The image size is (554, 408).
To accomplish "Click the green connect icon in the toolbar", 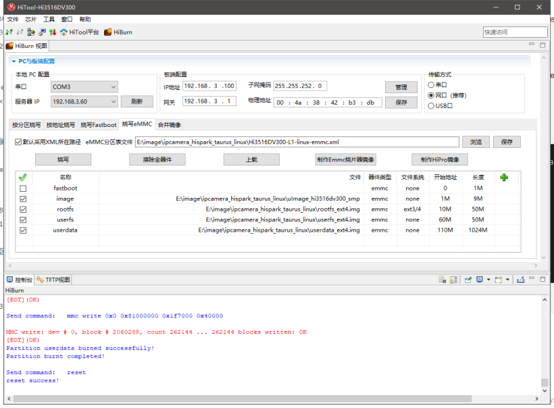I will tap(9, 32).
